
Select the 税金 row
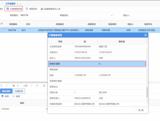tap(97, 75)
